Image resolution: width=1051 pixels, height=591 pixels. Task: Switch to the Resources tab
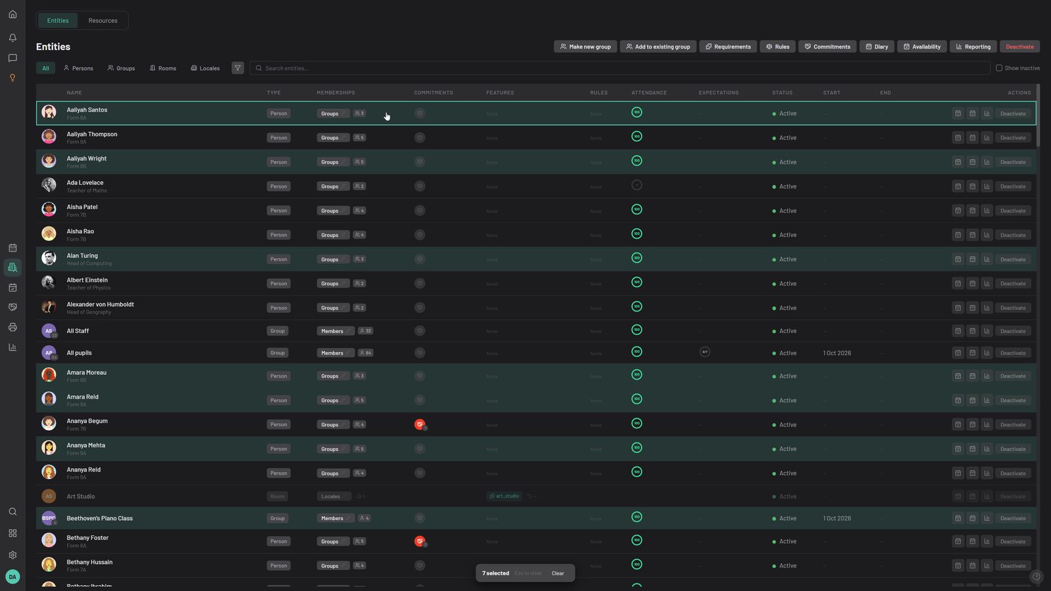[103, 20]
